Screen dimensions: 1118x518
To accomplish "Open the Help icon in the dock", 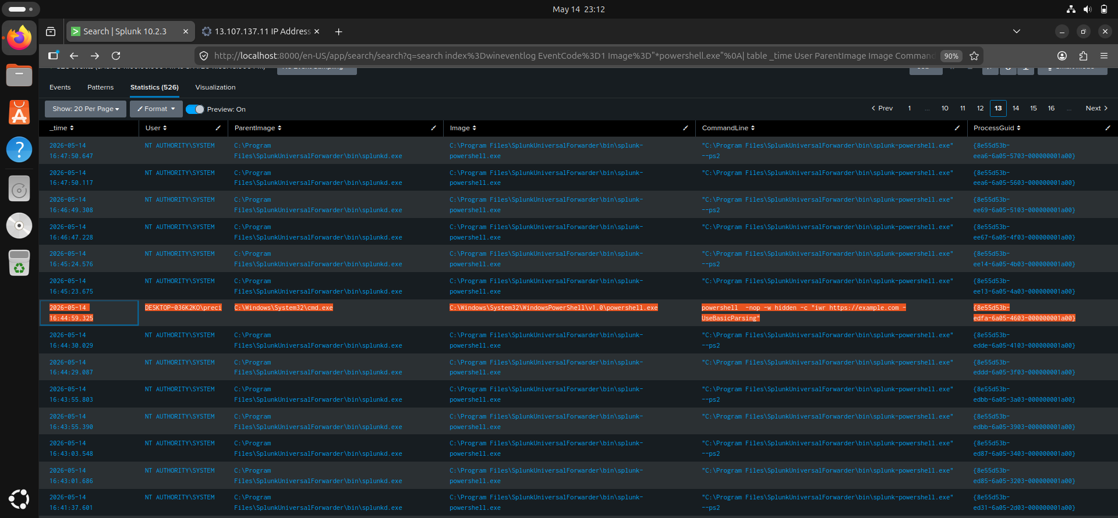I will [19, 149].
